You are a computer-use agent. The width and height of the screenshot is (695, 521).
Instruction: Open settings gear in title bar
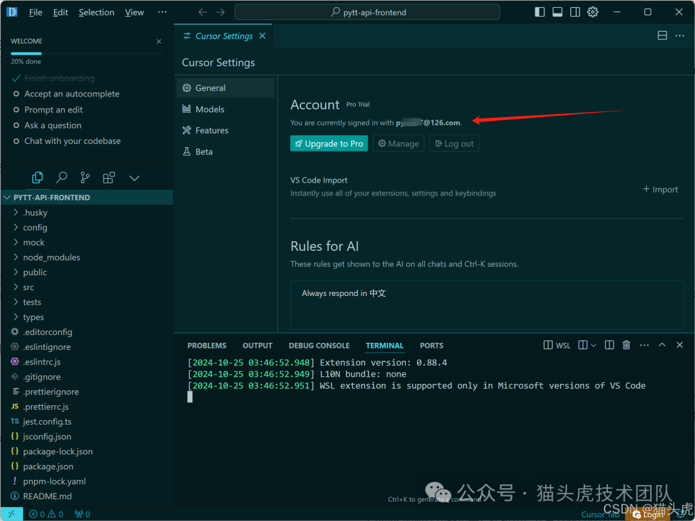[593, 12]
